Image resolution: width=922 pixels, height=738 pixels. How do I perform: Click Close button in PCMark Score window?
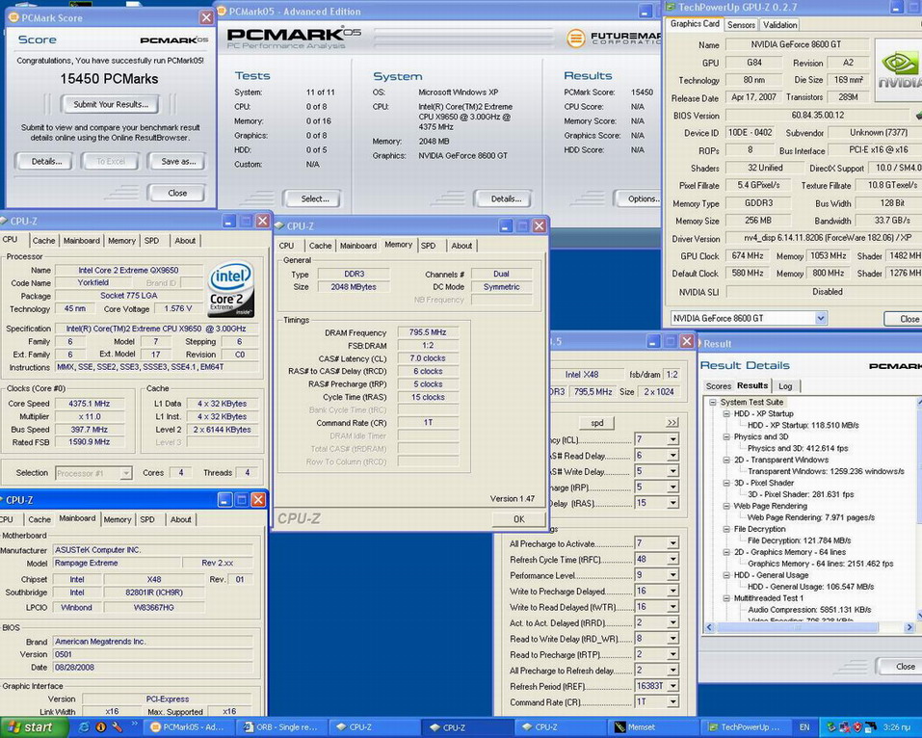pos(177,193)
